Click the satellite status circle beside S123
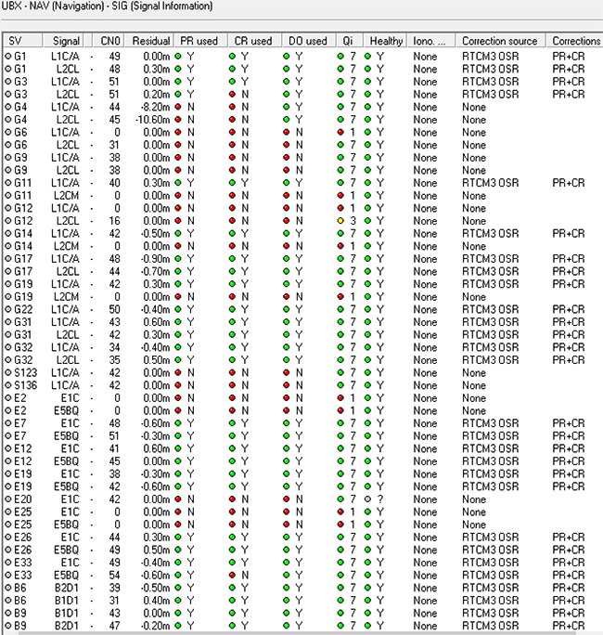 [7, 372]
